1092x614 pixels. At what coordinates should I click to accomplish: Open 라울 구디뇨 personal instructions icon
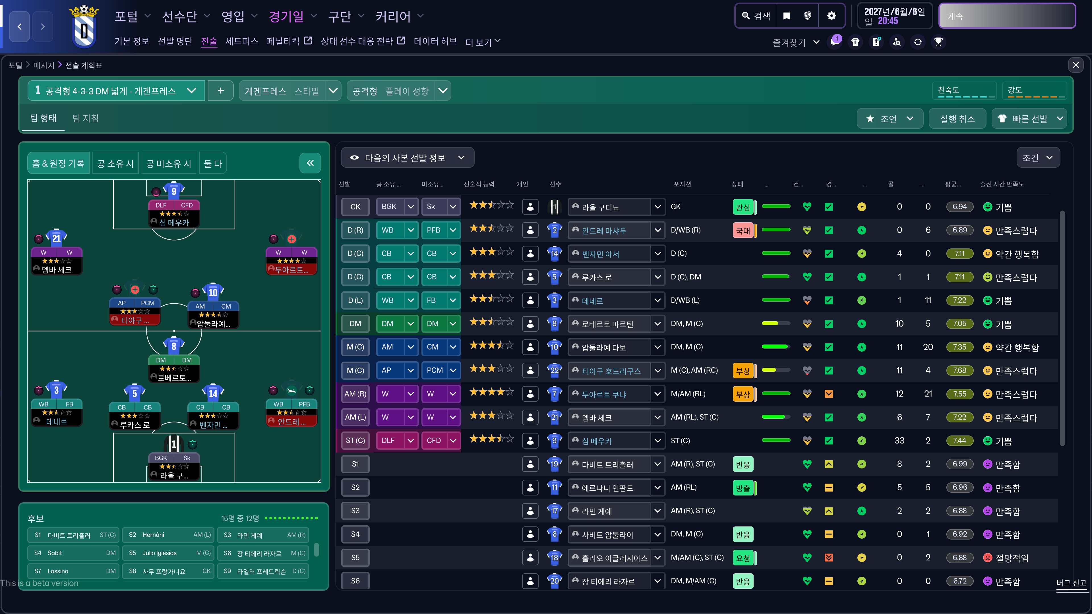coord(530,207)
